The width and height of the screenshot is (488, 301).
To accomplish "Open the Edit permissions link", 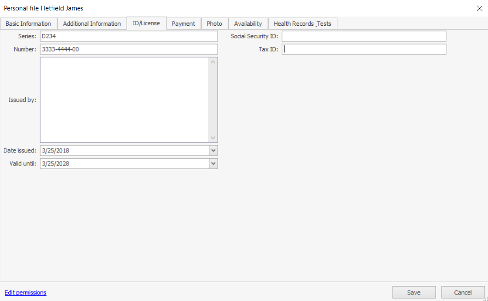I will [25, 293].
